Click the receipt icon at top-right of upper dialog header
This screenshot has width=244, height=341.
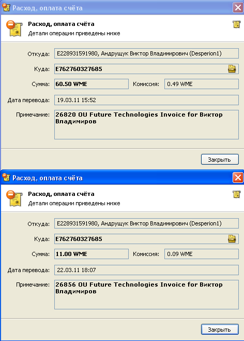coord(236,24)
